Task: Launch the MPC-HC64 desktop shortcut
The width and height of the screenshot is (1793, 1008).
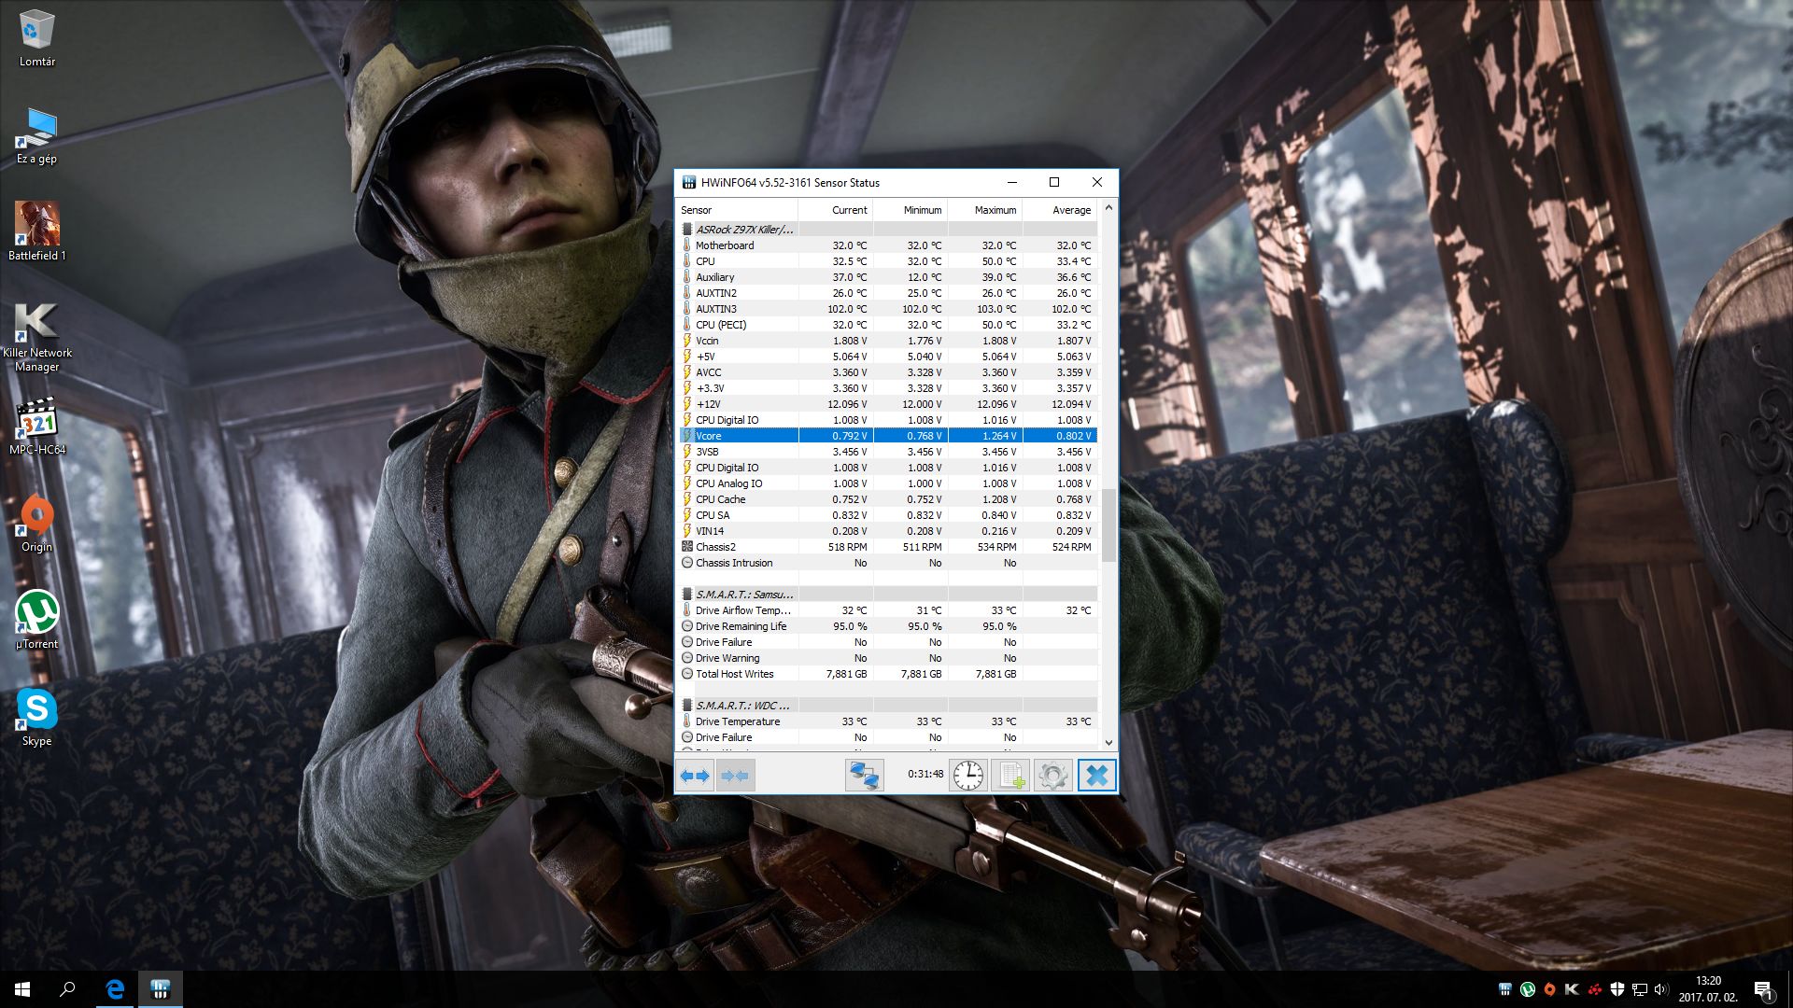Action: pos(37,427)
